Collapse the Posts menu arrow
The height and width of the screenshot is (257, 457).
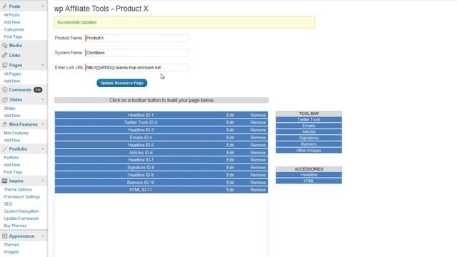43,6
